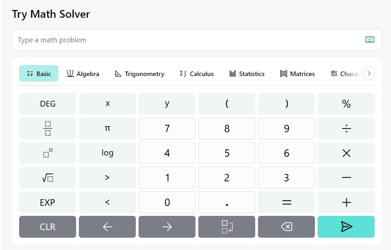The image size is (391, 250).
Task: Click the pi symbol key
Action: coord(107,128)
